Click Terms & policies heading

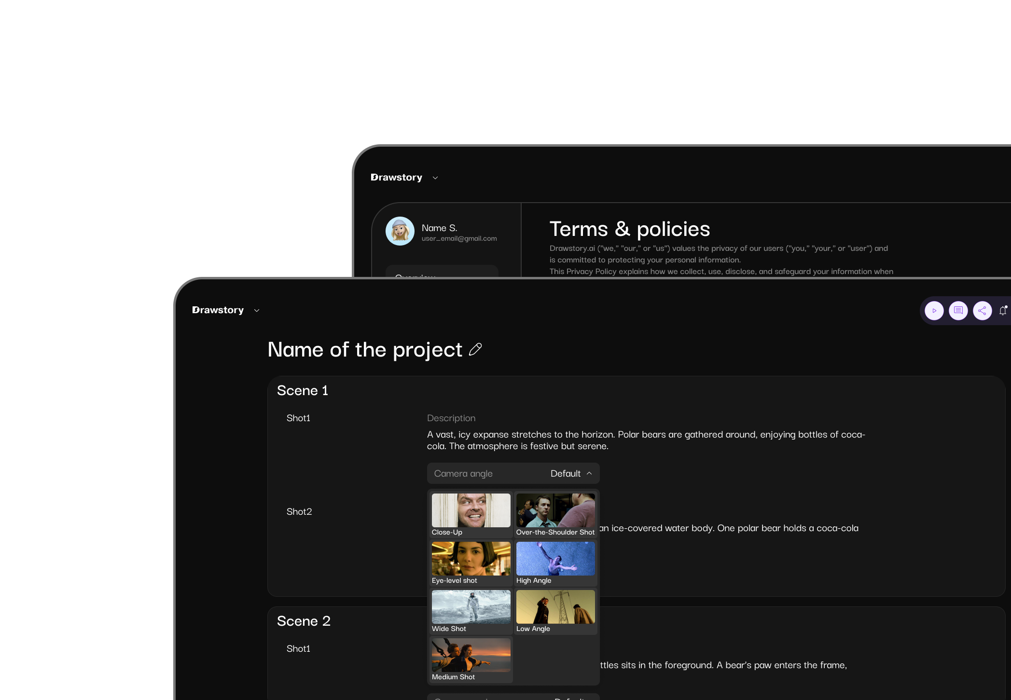point(630,229)
